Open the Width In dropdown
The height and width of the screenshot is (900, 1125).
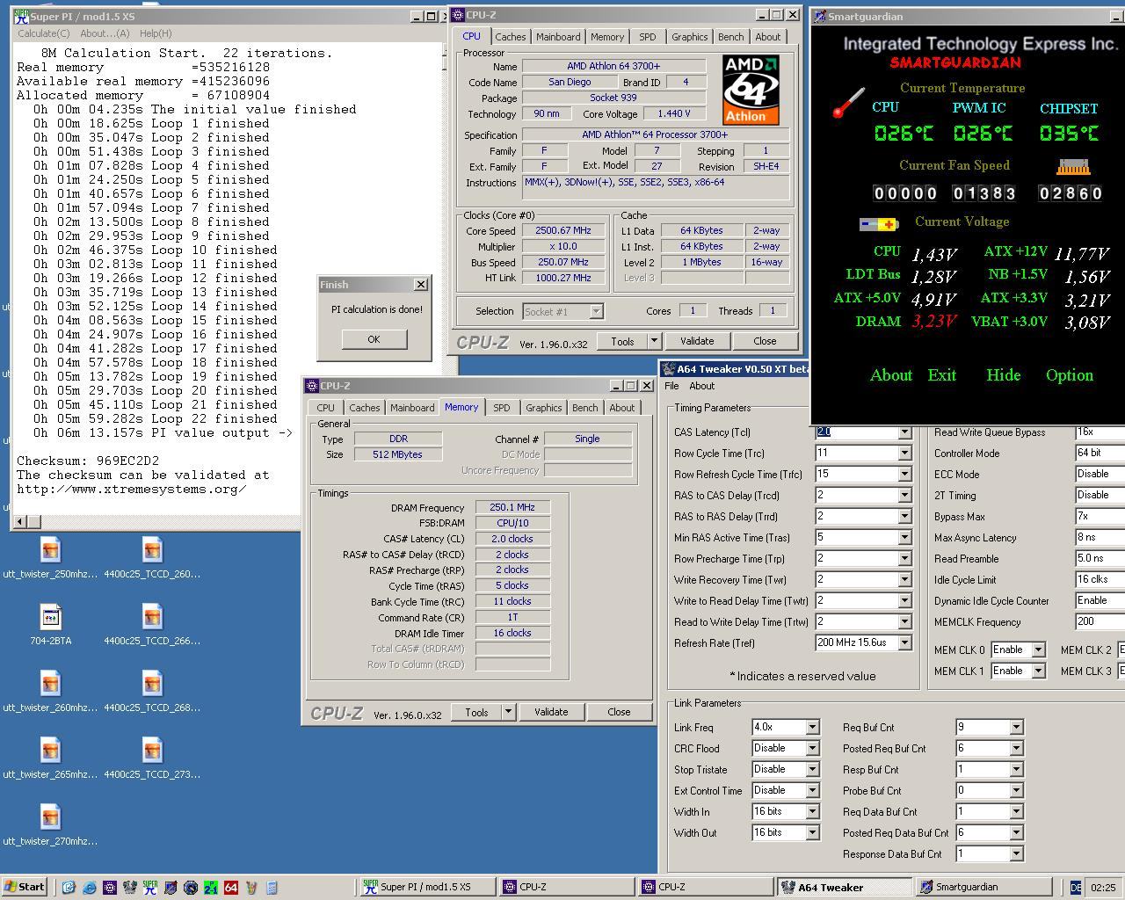812,812
